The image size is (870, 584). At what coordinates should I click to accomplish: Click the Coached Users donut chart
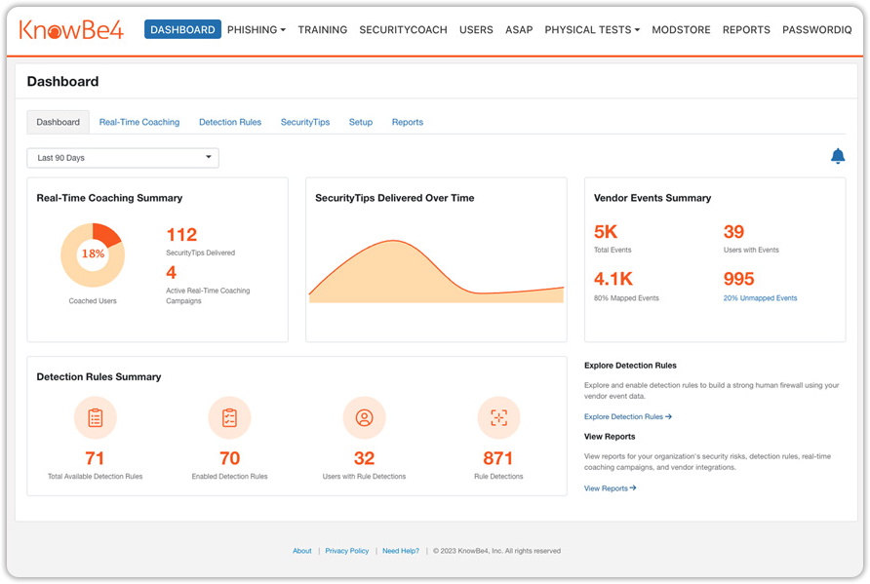pyautogui.click(x=93, y=254)
